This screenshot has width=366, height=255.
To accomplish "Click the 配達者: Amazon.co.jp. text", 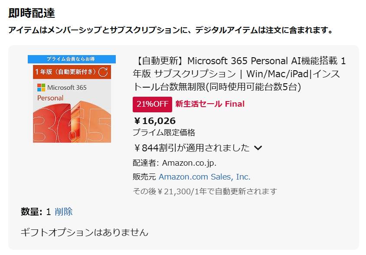I will pos(174,163).
